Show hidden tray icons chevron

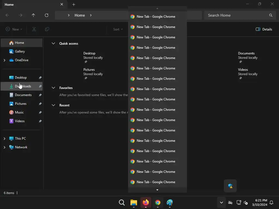222,202
